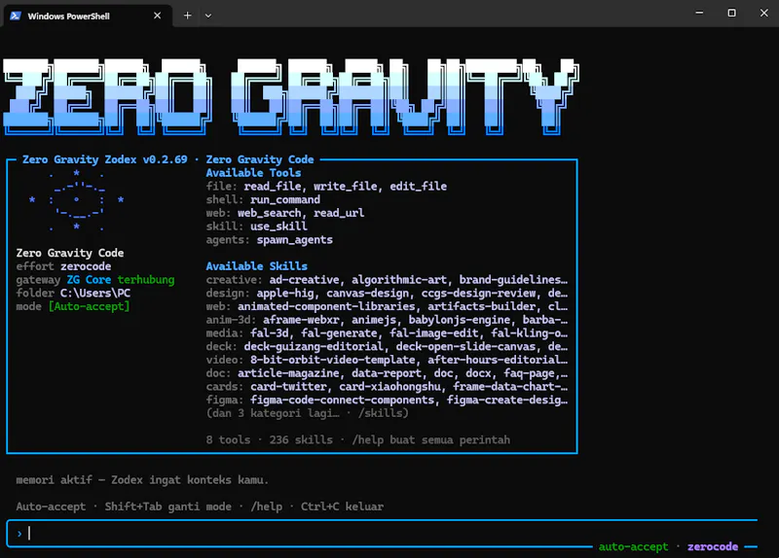
Task: Open the new-tab profile dropdown arrow
Action: tap(208, 16)
